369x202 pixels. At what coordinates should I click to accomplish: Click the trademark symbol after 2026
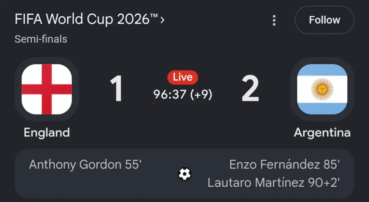[154, 15]
